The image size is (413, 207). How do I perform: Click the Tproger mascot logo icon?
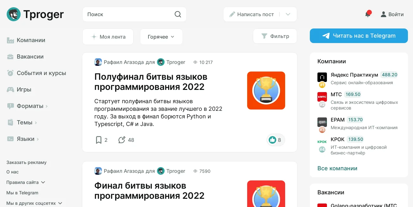[14, 14]
